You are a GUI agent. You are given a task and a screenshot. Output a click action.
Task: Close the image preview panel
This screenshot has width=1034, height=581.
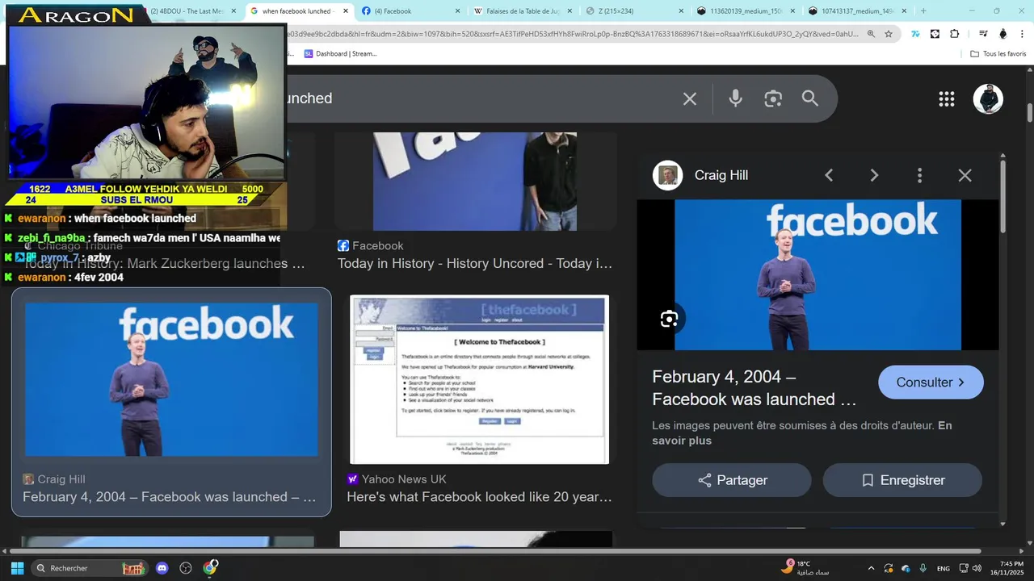(965, 175)
